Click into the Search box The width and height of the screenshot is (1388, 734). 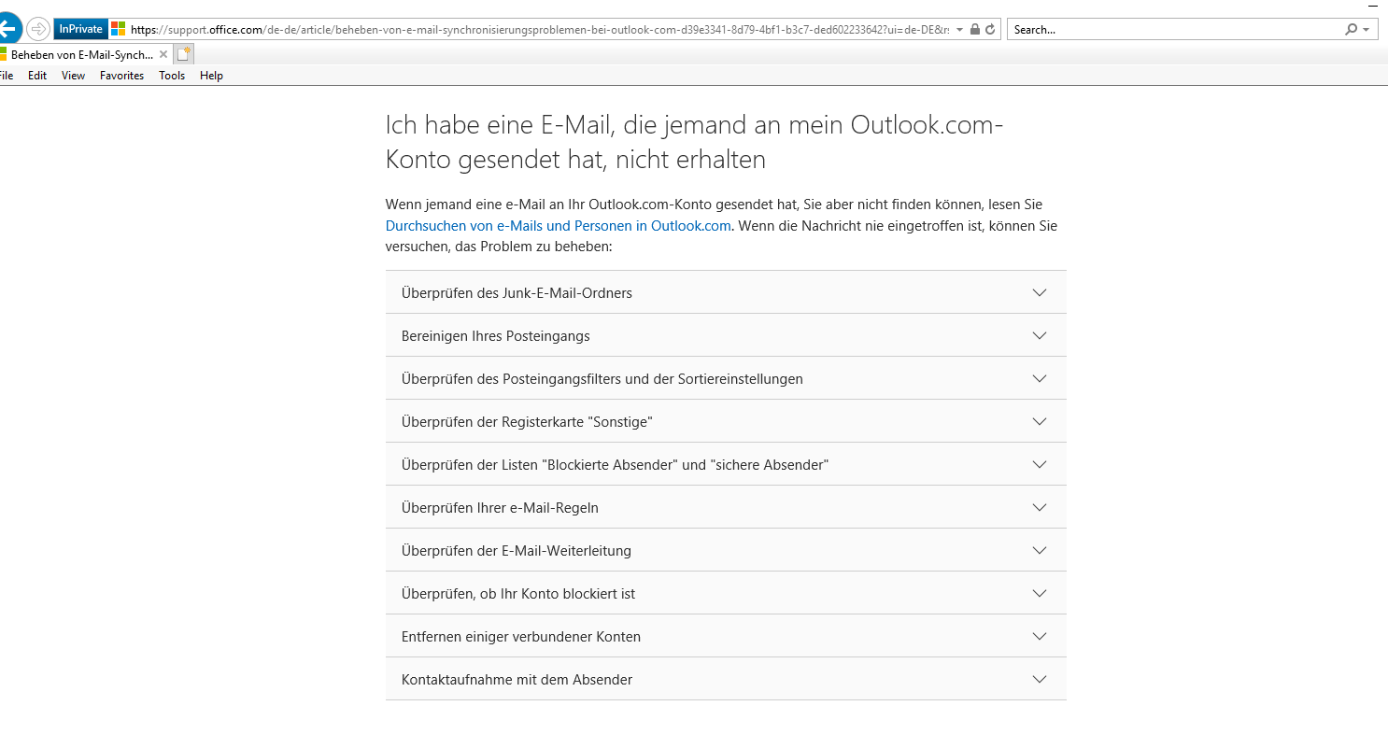(x=1175, y=30)
